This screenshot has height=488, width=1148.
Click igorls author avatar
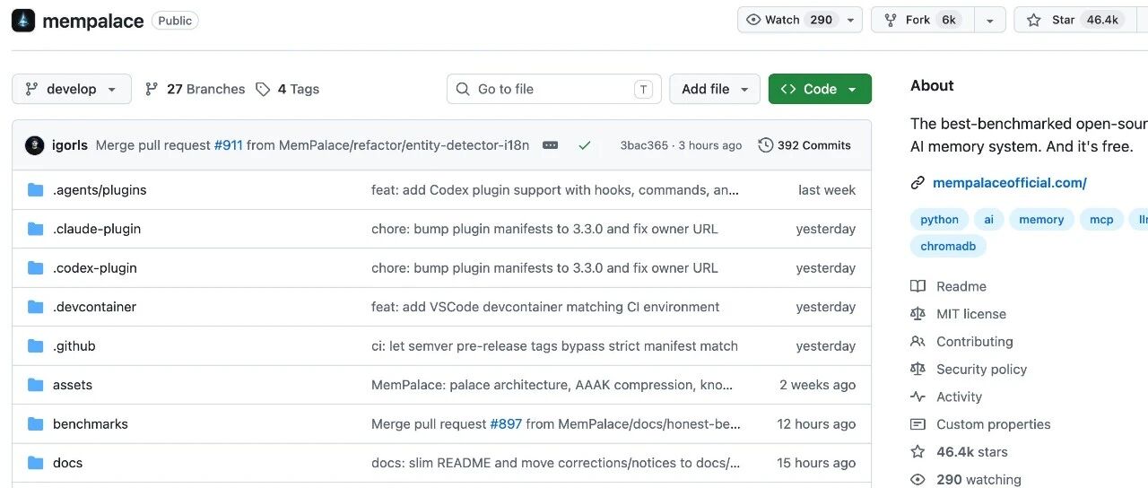(35, 145)
